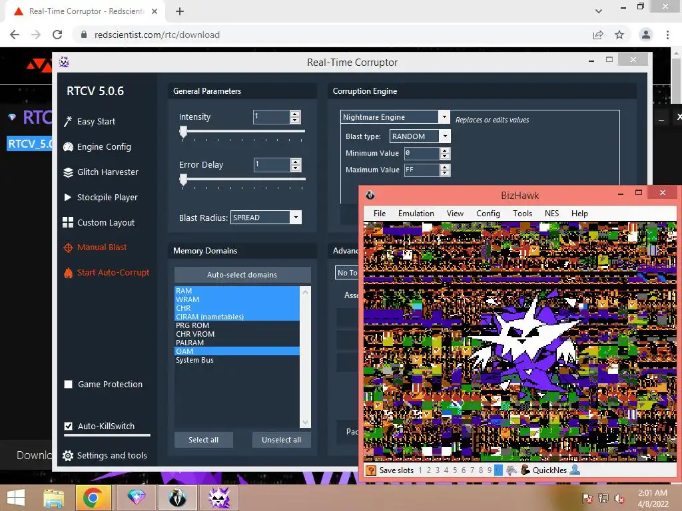
Task: Click BizHawk controller icon in status bar
Action: click(511, 470)
